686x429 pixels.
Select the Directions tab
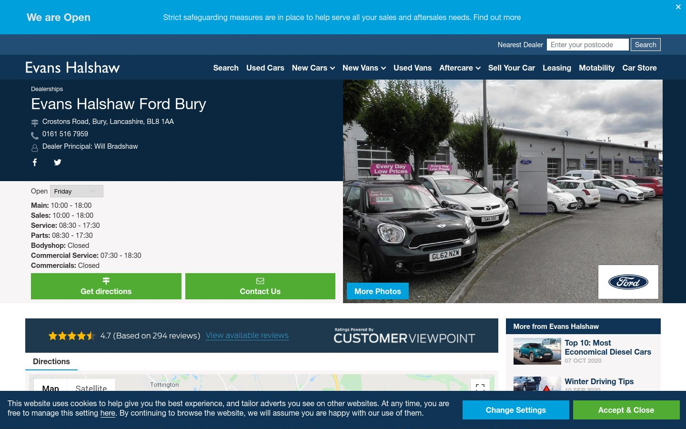click(51, 361)
